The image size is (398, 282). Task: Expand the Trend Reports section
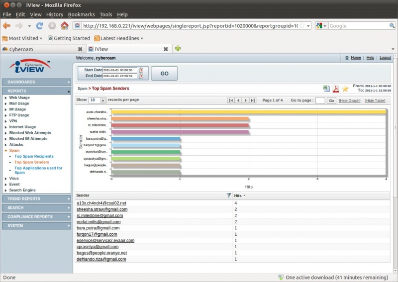pyautogui.click(x=37, y=198)
